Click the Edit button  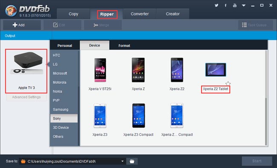point(62,25)
